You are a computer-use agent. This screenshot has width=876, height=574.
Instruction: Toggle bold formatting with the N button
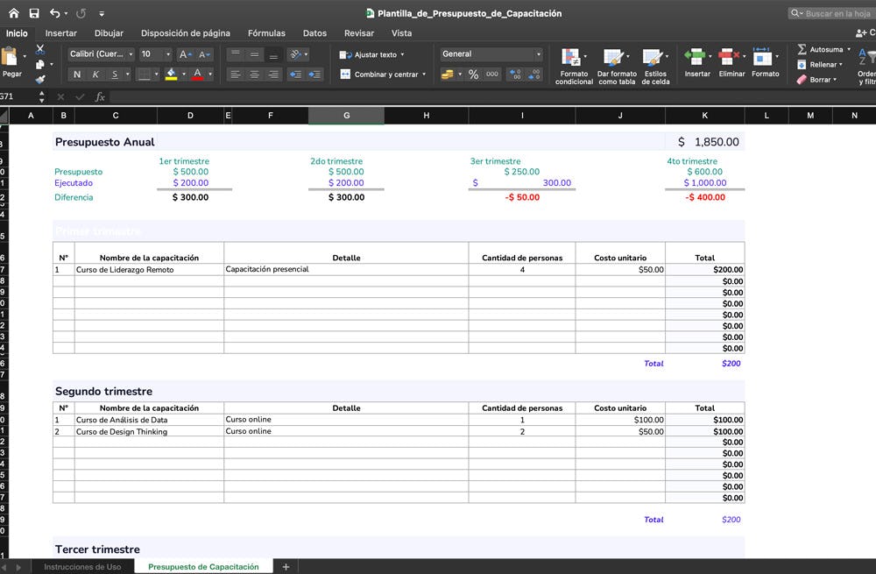pos(78,74)
